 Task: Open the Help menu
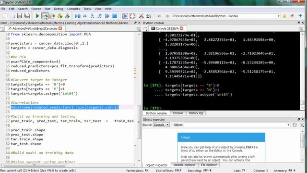tap(108, 9)
